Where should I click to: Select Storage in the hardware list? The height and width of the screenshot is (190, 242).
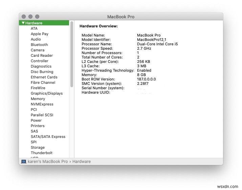coord(38,147)
